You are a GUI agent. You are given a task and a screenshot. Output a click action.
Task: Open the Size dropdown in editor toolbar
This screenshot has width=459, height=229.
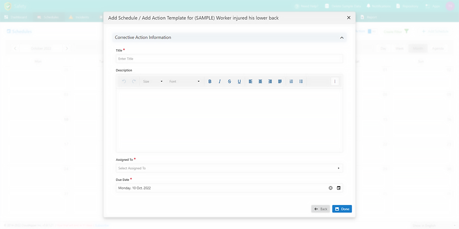[x=153, y=81]
